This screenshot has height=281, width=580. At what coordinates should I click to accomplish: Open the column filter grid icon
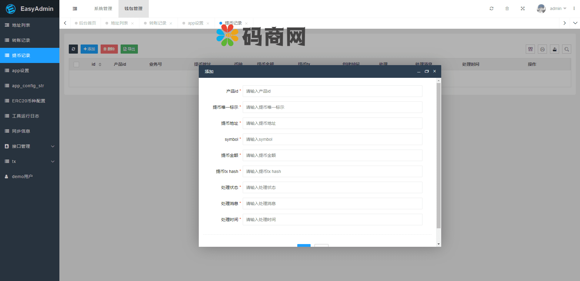(x=530, y=49)
